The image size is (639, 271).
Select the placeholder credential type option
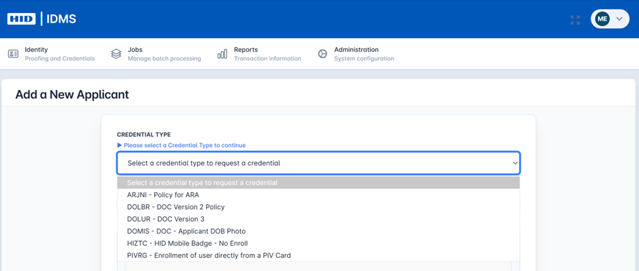[318, 182]
